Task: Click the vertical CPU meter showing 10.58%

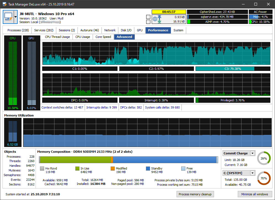Action: tap(12, 73)
